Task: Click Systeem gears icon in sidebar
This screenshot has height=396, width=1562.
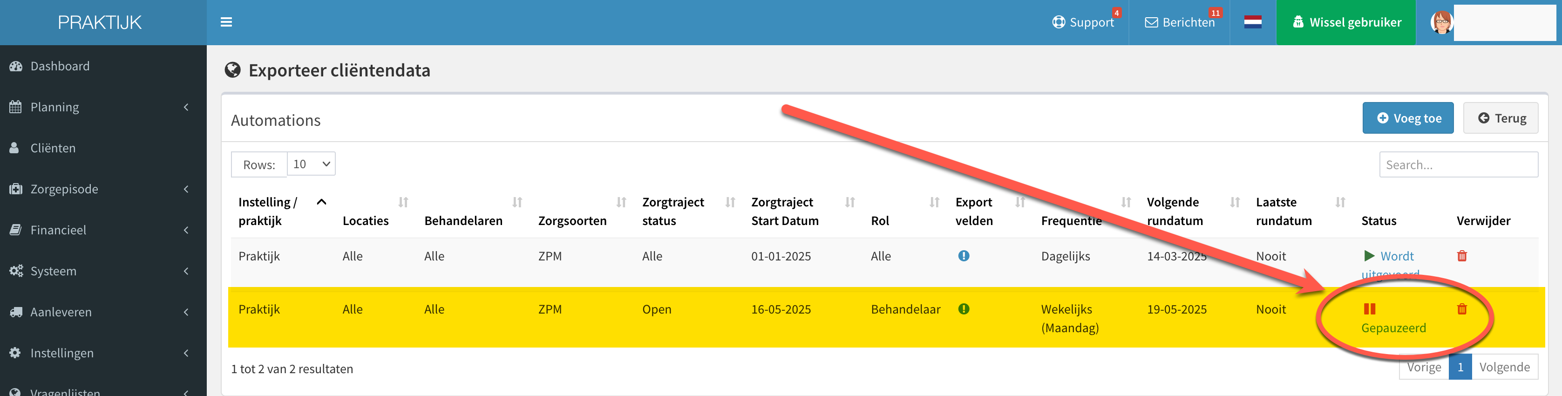Action: point(16,271)
